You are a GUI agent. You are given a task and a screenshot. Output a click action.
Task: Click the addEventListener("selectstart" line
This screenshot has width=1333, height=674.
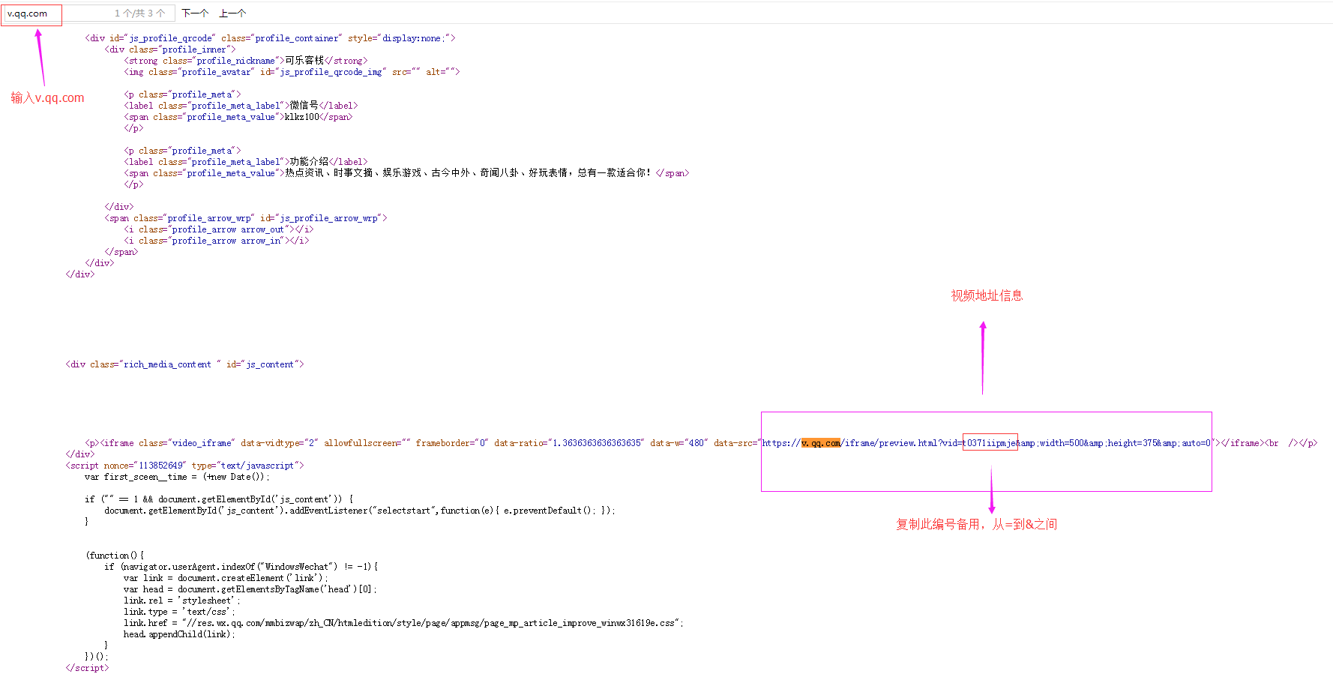coord(360,511)
